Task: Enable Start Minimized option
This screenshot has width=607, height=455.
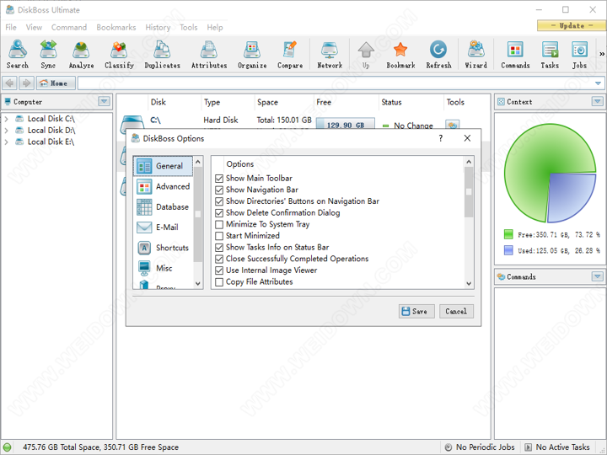Action: 219,236
